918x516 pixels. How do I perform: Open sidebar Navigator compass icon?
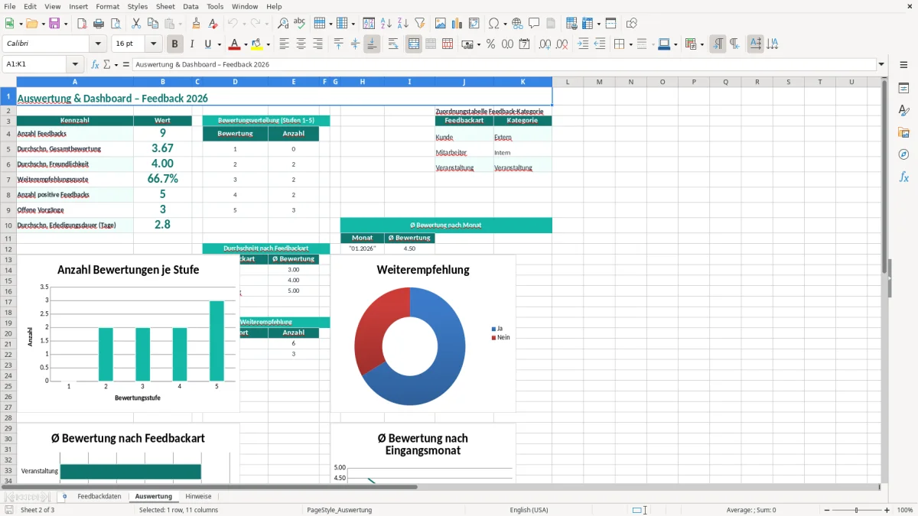coord(903,154)
